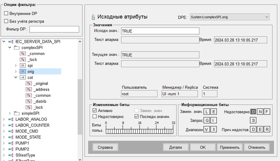280x161 pixels.
Task: Click the PUMP1 datapoint type icon
Action: click(x=11, y=143)
